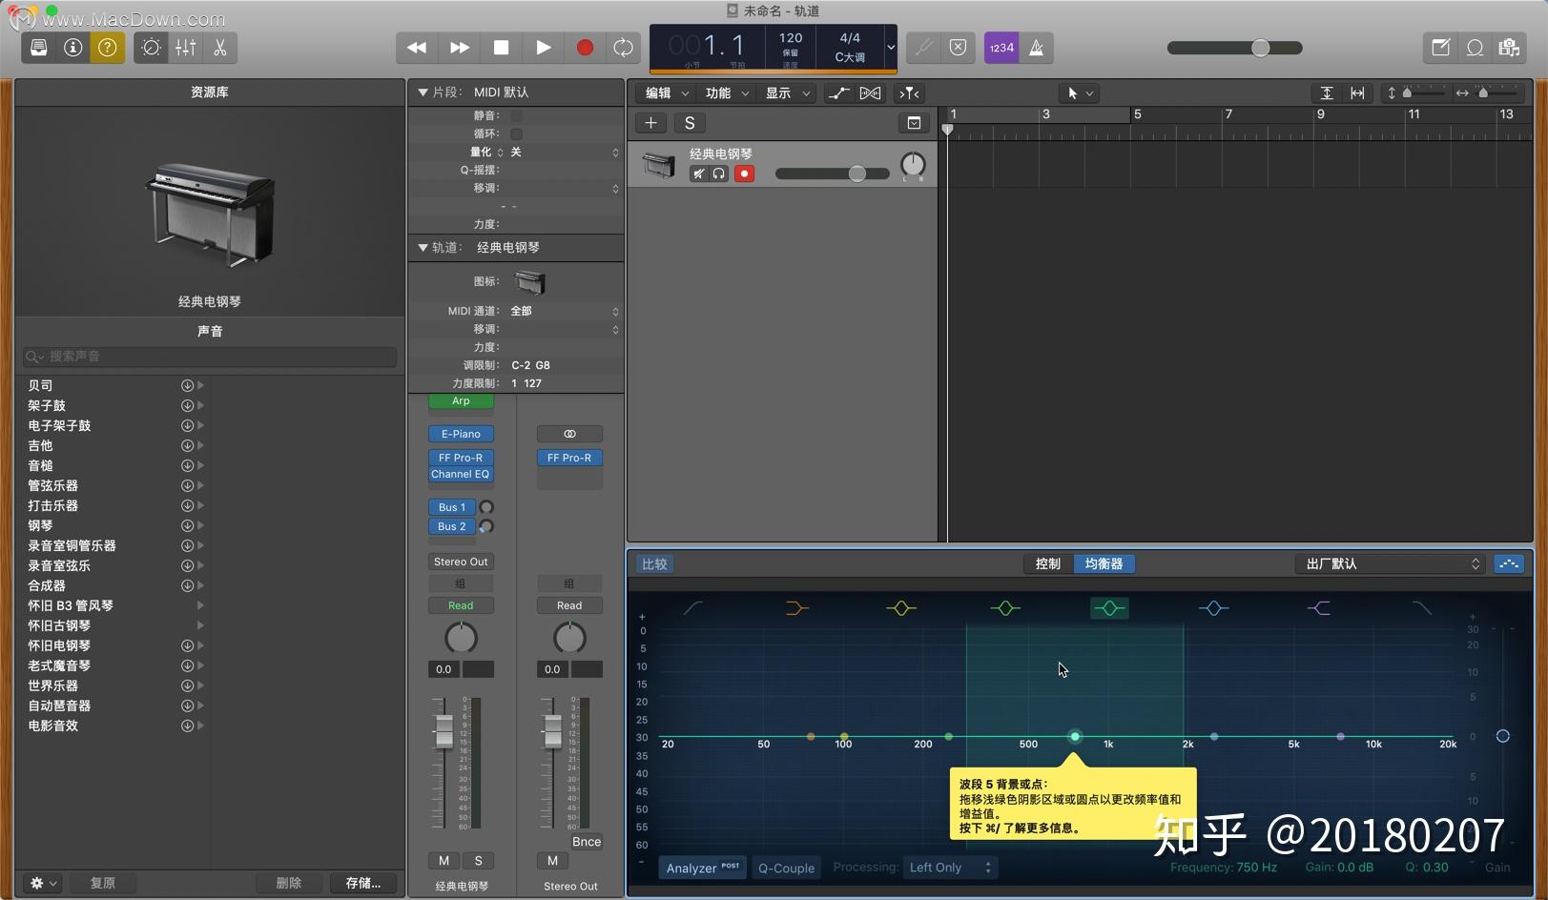Open the Channel EQ plugin slot
The image size is (1548, 900).
coord(461,474)
